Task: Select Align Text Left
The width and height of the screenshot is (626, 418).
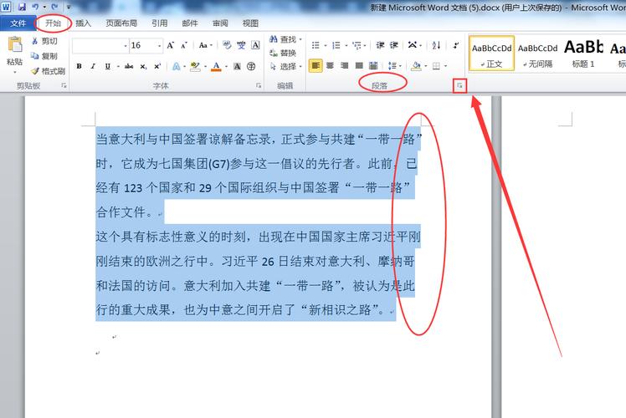Action: coord(316,65)
